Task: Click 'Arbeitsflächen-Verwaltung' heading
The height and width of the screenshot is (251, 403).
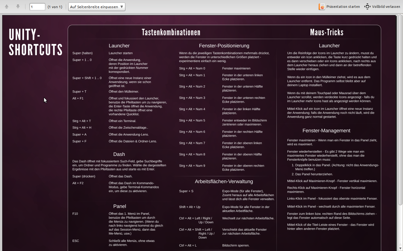Action: [224, 182]
